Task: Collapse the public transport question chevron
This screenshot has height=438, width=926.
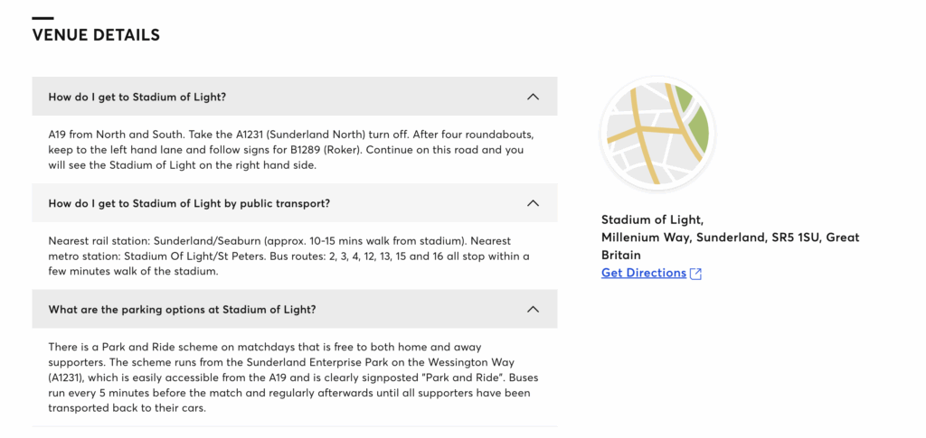Action: tap(533, 203)
